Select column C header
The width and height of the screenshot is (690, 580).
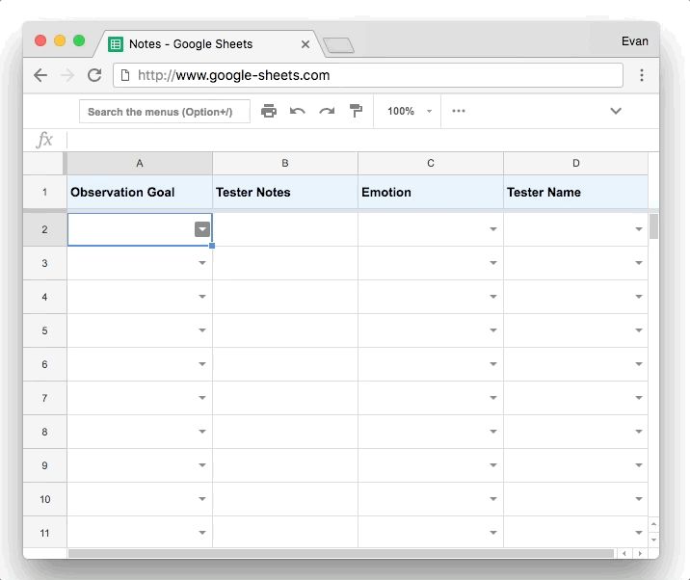431,163
